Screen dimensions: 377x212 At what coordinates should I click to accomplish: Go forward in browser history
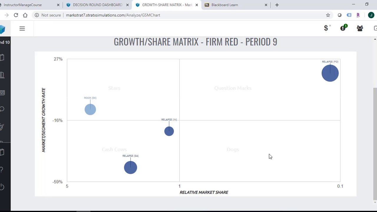click(6, 15)
